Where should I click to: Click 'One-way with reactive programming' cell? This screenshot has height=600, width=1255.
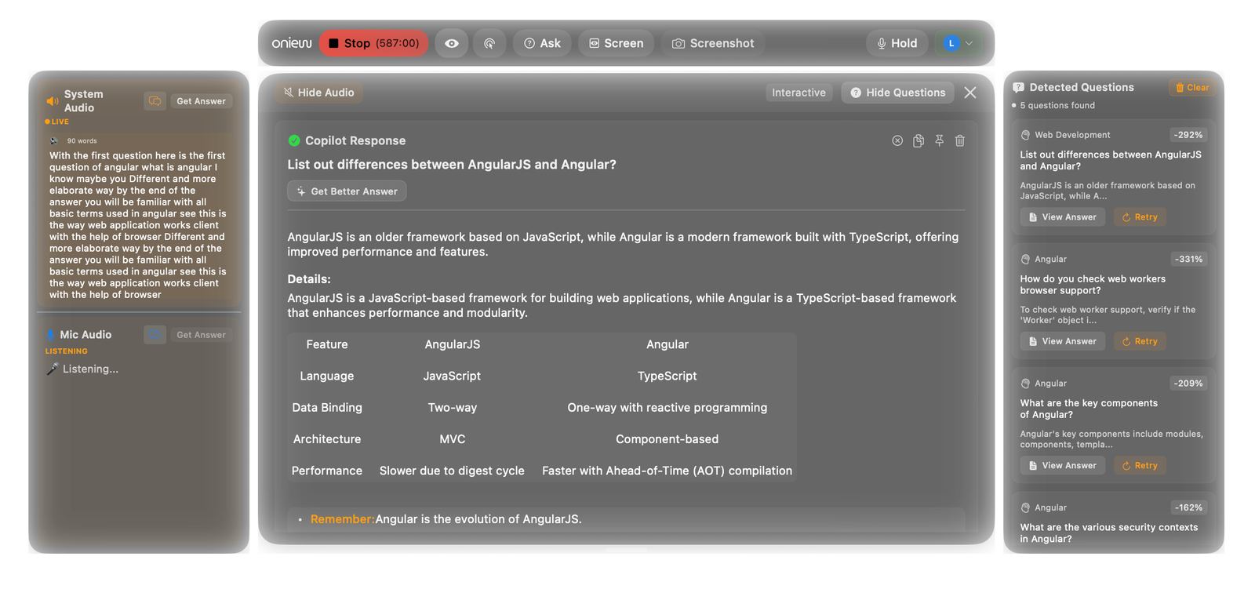[x=667, y=408]
